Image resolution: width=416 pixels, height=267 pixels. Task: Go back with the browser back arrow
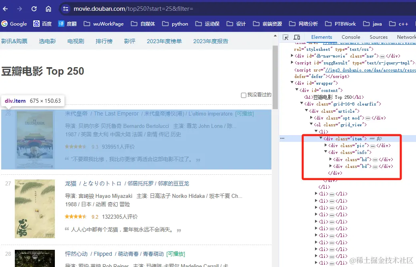click(x=5, y=9)
